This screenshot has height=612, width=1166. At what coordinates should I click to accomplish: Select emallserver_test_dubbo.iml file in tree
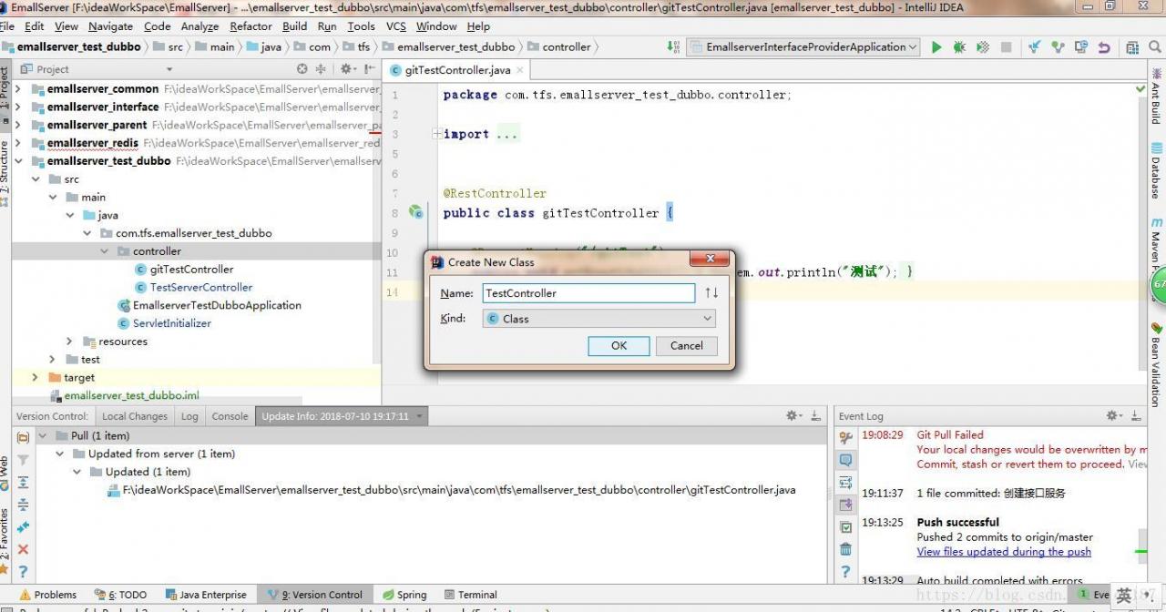131,395
